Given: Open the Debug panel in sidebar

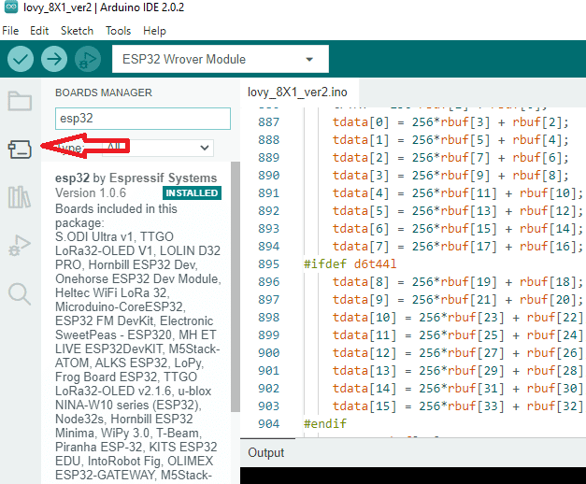Looking at the screenshot, I should (x=20, y=246).
